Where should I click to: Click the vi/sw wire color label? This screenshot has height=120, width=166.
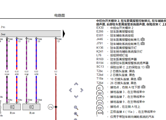(x=7, y=74)
